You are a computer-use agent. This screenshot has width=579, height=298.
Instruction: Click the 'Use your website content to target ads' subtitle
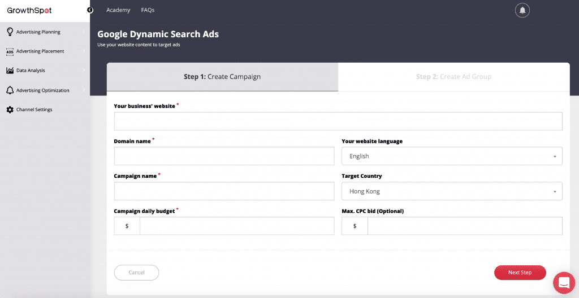pyautogui.click(x=139, y=45)
